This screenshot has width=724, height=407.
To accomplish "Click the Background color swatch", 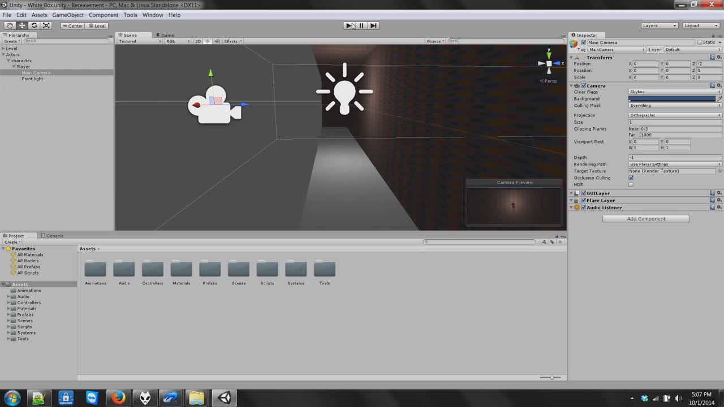I will point(672,99).
